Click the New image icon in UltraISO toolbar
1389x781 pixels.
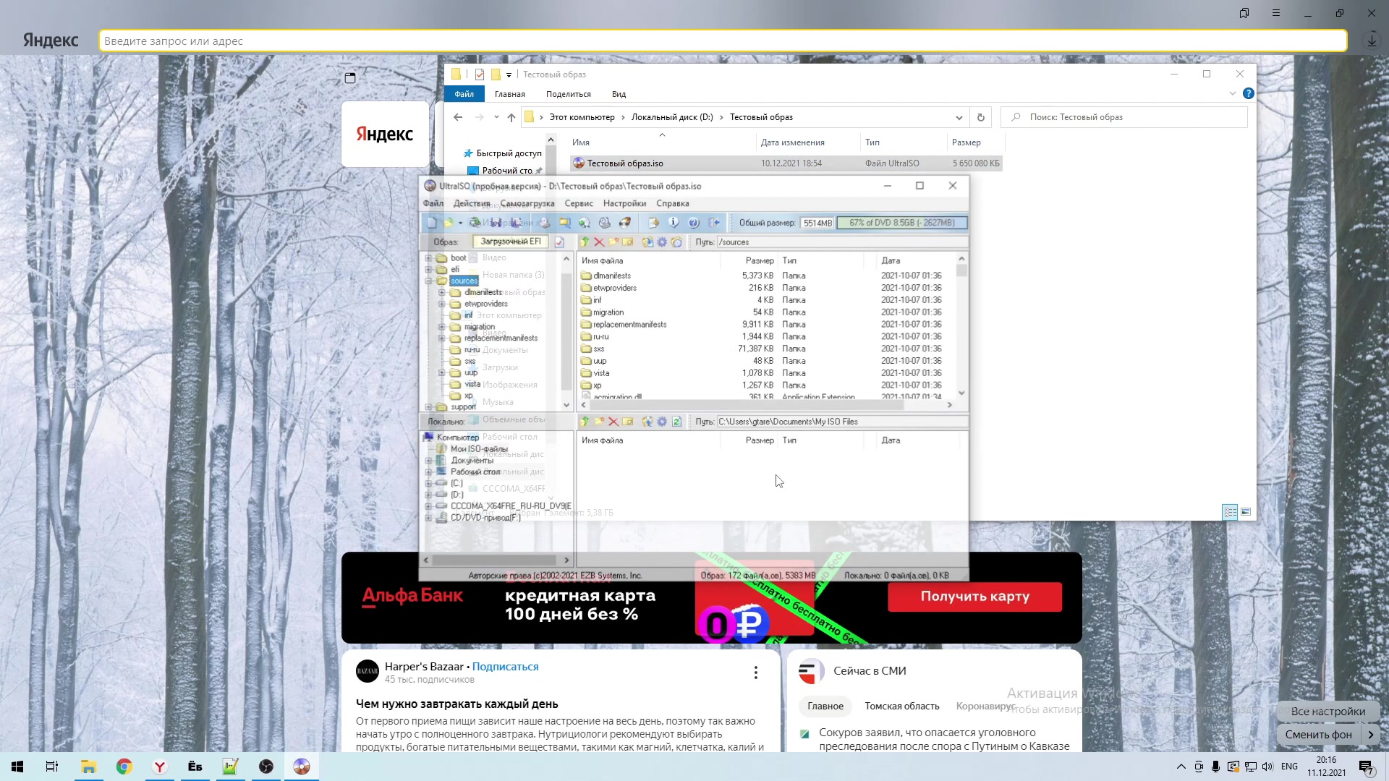432,223
